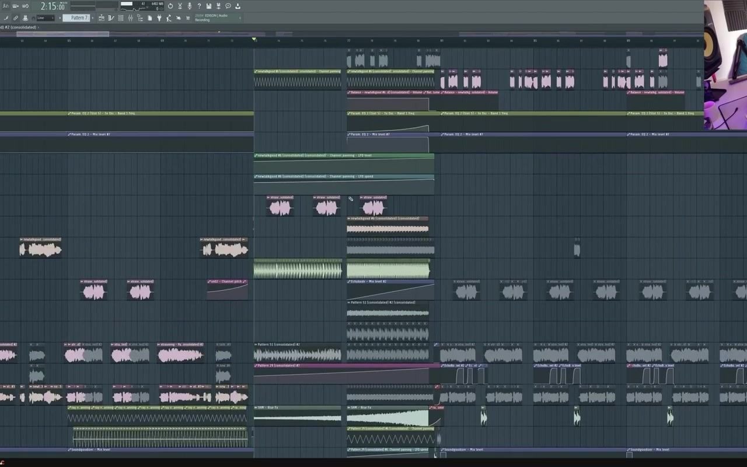Toggle the 3-2-1 countdown before recording
Screen dimensions: 747x467
(x=5, y=6)
